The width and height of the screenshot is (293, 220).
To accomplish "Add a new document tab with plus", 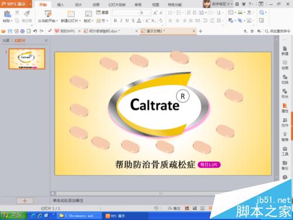I will coord(200,31).
